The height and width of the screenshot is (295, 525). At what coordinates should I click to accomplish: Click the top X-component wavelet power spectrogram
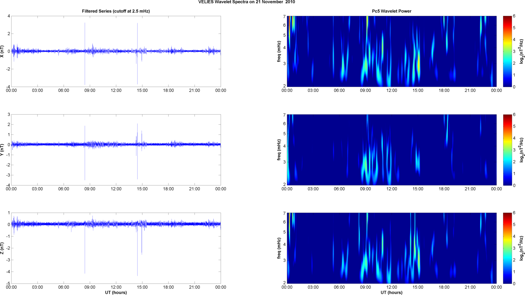392,51
